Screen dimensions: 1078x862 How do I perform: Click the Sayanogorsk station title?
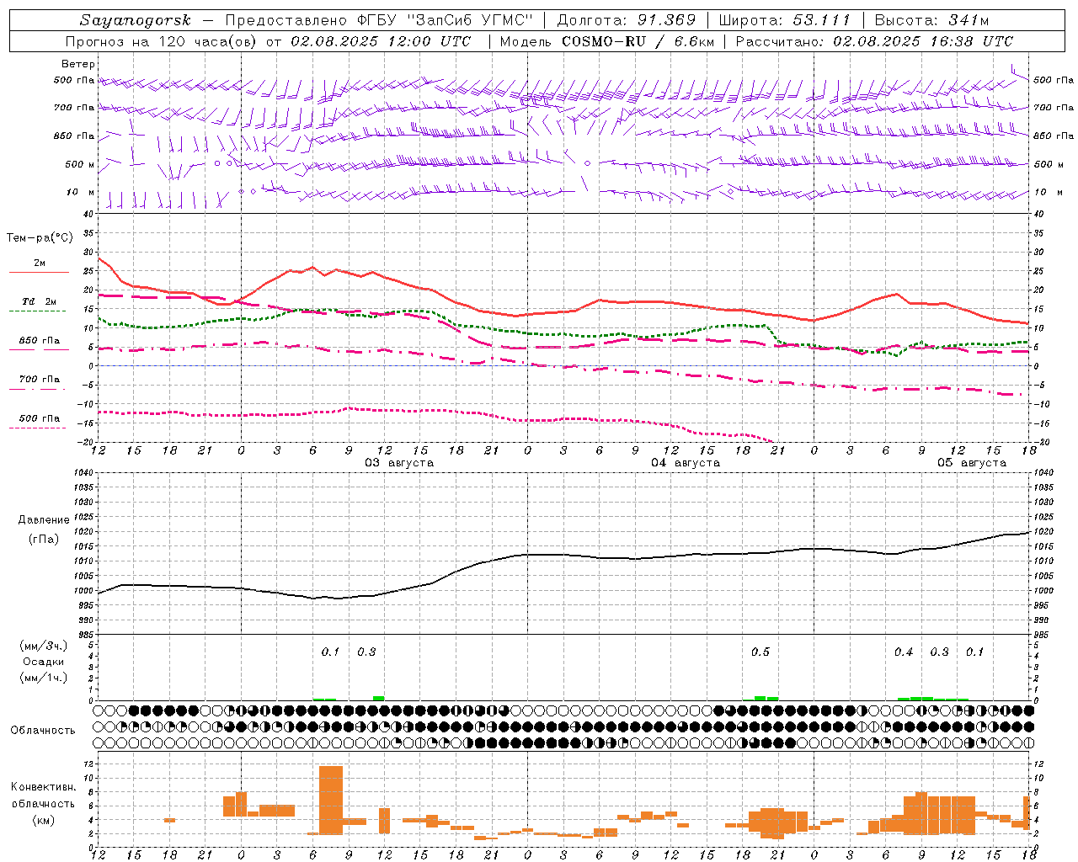[136, 20]
